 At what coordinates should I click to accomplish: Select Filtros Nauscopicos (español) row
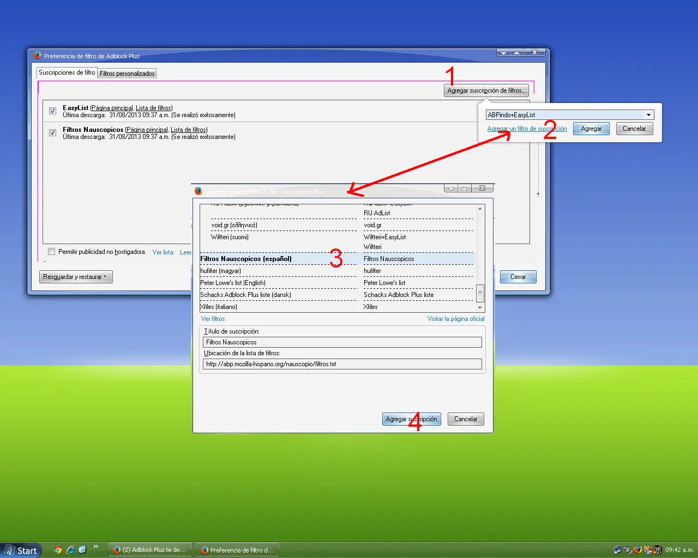coord(337,259)
